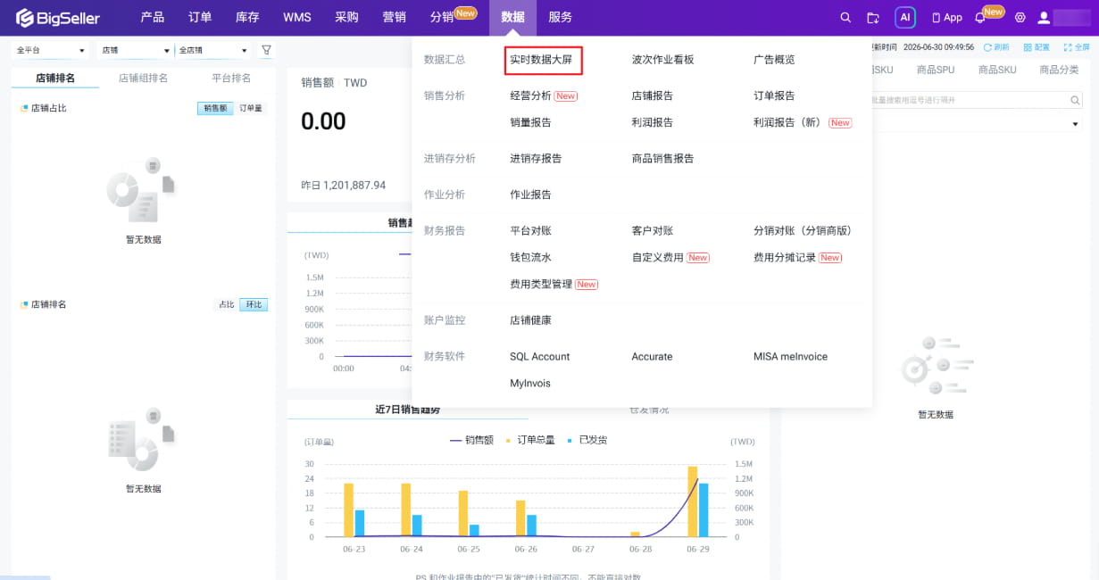Open 自定义费用
The width and height of the screenshot is (1099, 580).
pos(658,258)
